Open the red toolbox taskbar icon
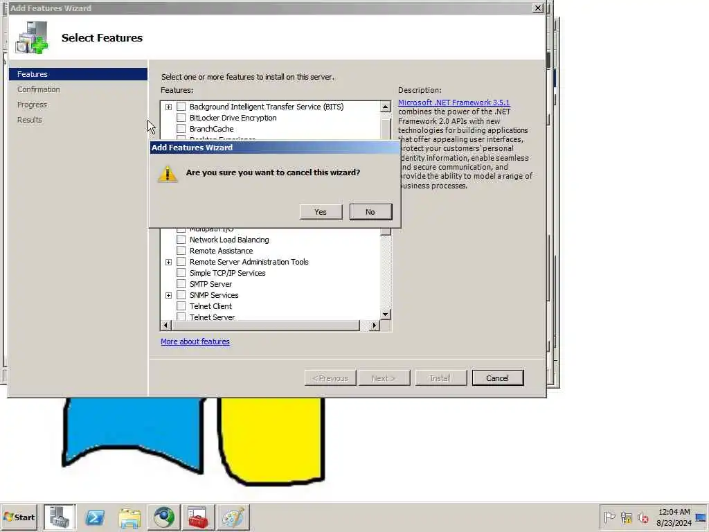Screen dimensions: 709x532 [x=198, y=517]
